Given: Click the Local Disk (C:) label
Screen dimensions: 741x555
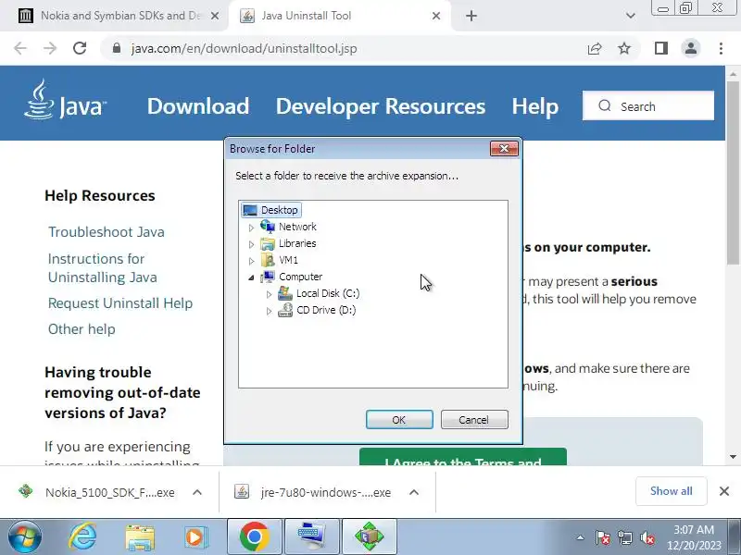Looking at the screenshot, I should (x=328, y=293).
